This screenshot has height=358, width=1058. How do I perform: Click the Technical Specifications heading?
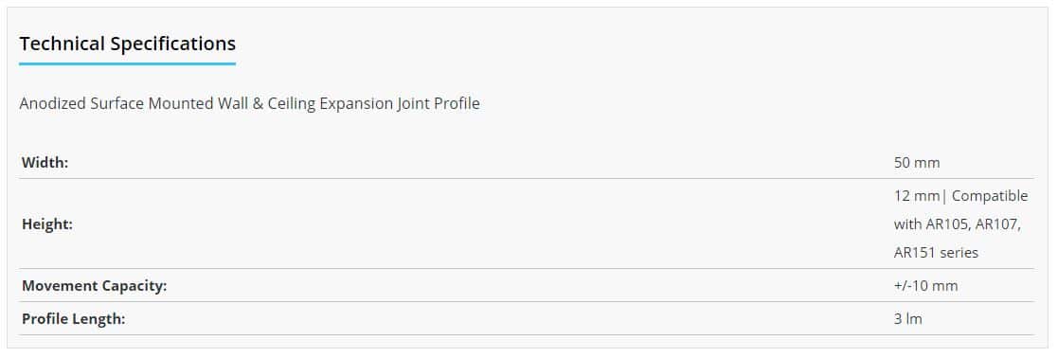click(128, 44)
